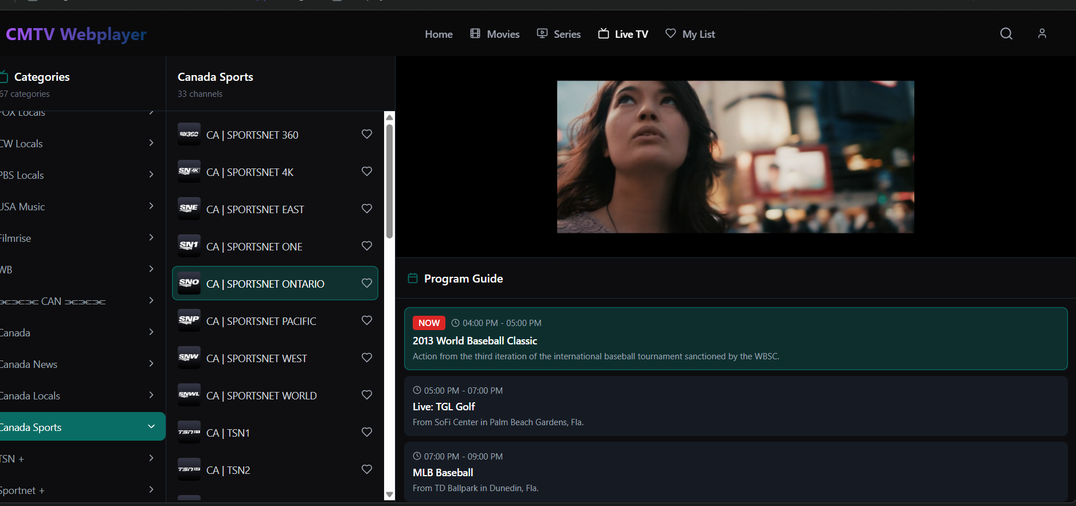Toggle heart for CA | SPORTSNET EAST
Image resolution: width=1076 pixels, height=506 pixels.
[x=367, y=209]
